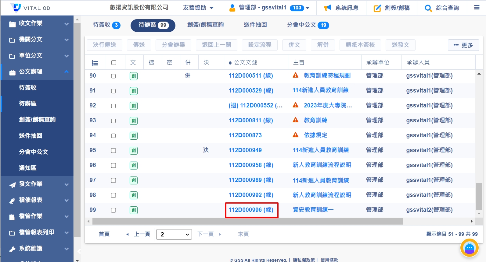Open 綜合查詢 magnifier search icon

pos(428,8)
